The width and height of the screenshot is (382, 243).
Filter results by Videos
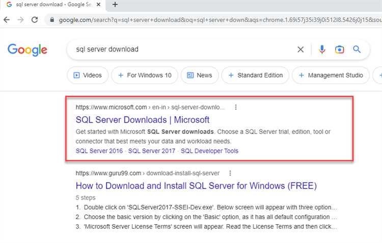click(x=88, y=75)
